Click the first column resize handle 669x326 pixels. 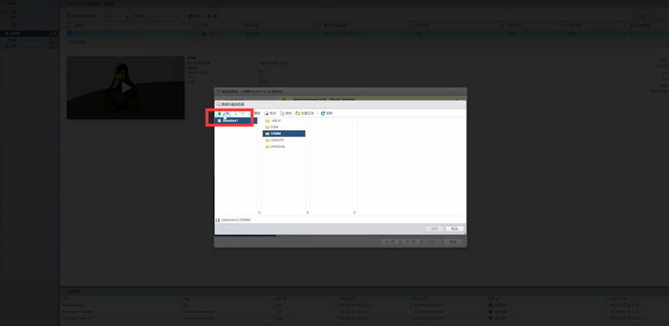(259, 212)
